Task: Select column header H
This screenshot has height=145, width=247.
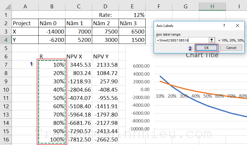Action: pos(212,6)
